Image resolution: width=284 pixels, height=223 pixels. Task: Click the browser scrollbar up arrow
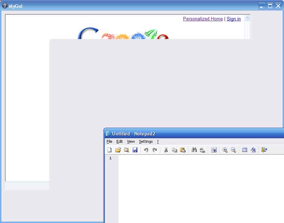click(x=247, y=18)
